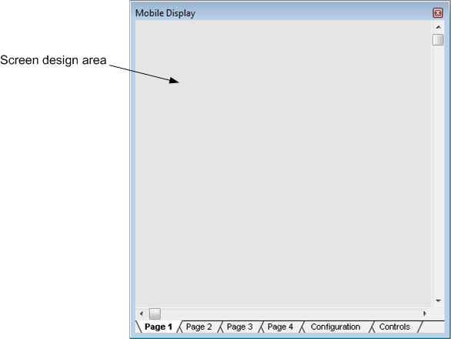Select the horizontal scrollbar thumb
Viewport: 451px width, 339px height.
pyautogui.click(x=155, y=314)
